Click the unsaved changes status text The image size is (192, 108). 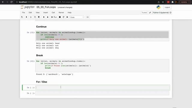pyautogui.click(x=65, y=7)
